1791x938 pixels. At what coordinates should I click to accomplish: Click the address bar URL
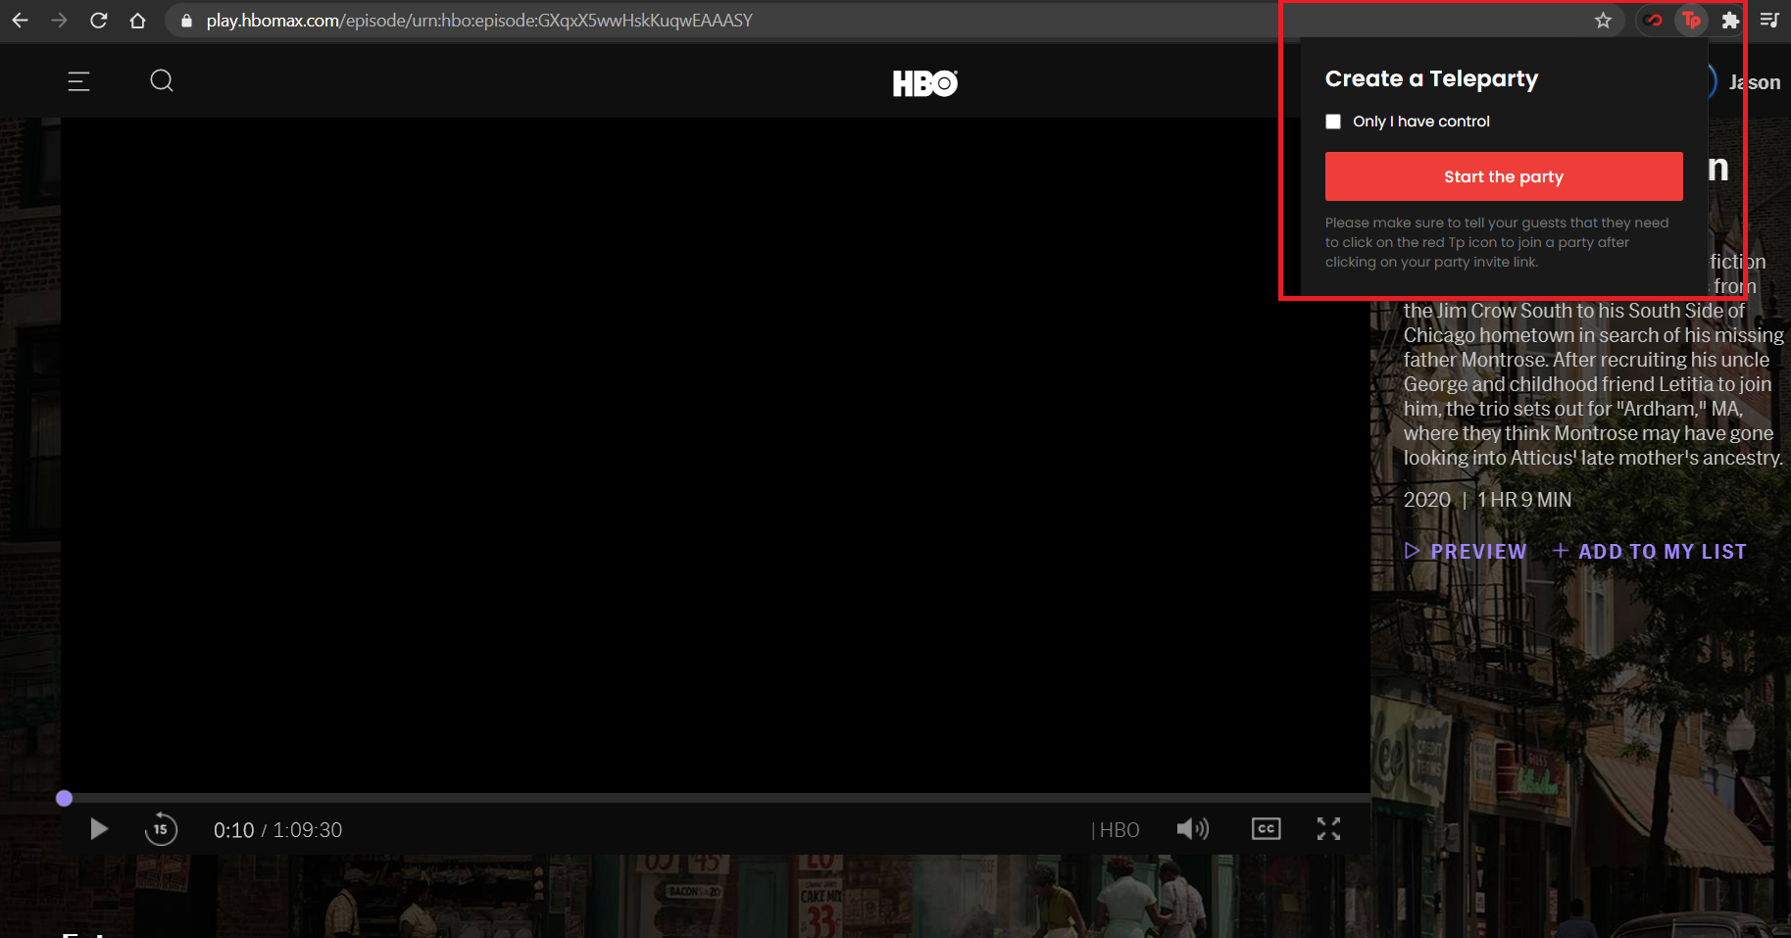(479, 20)
